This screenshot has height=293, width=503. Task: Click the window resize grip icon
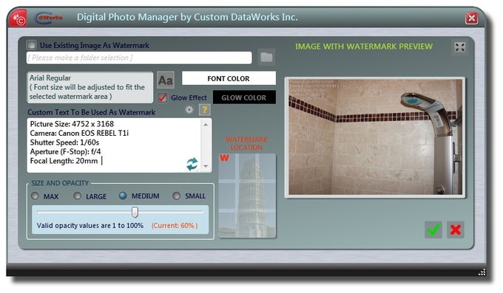click(482, 272)
